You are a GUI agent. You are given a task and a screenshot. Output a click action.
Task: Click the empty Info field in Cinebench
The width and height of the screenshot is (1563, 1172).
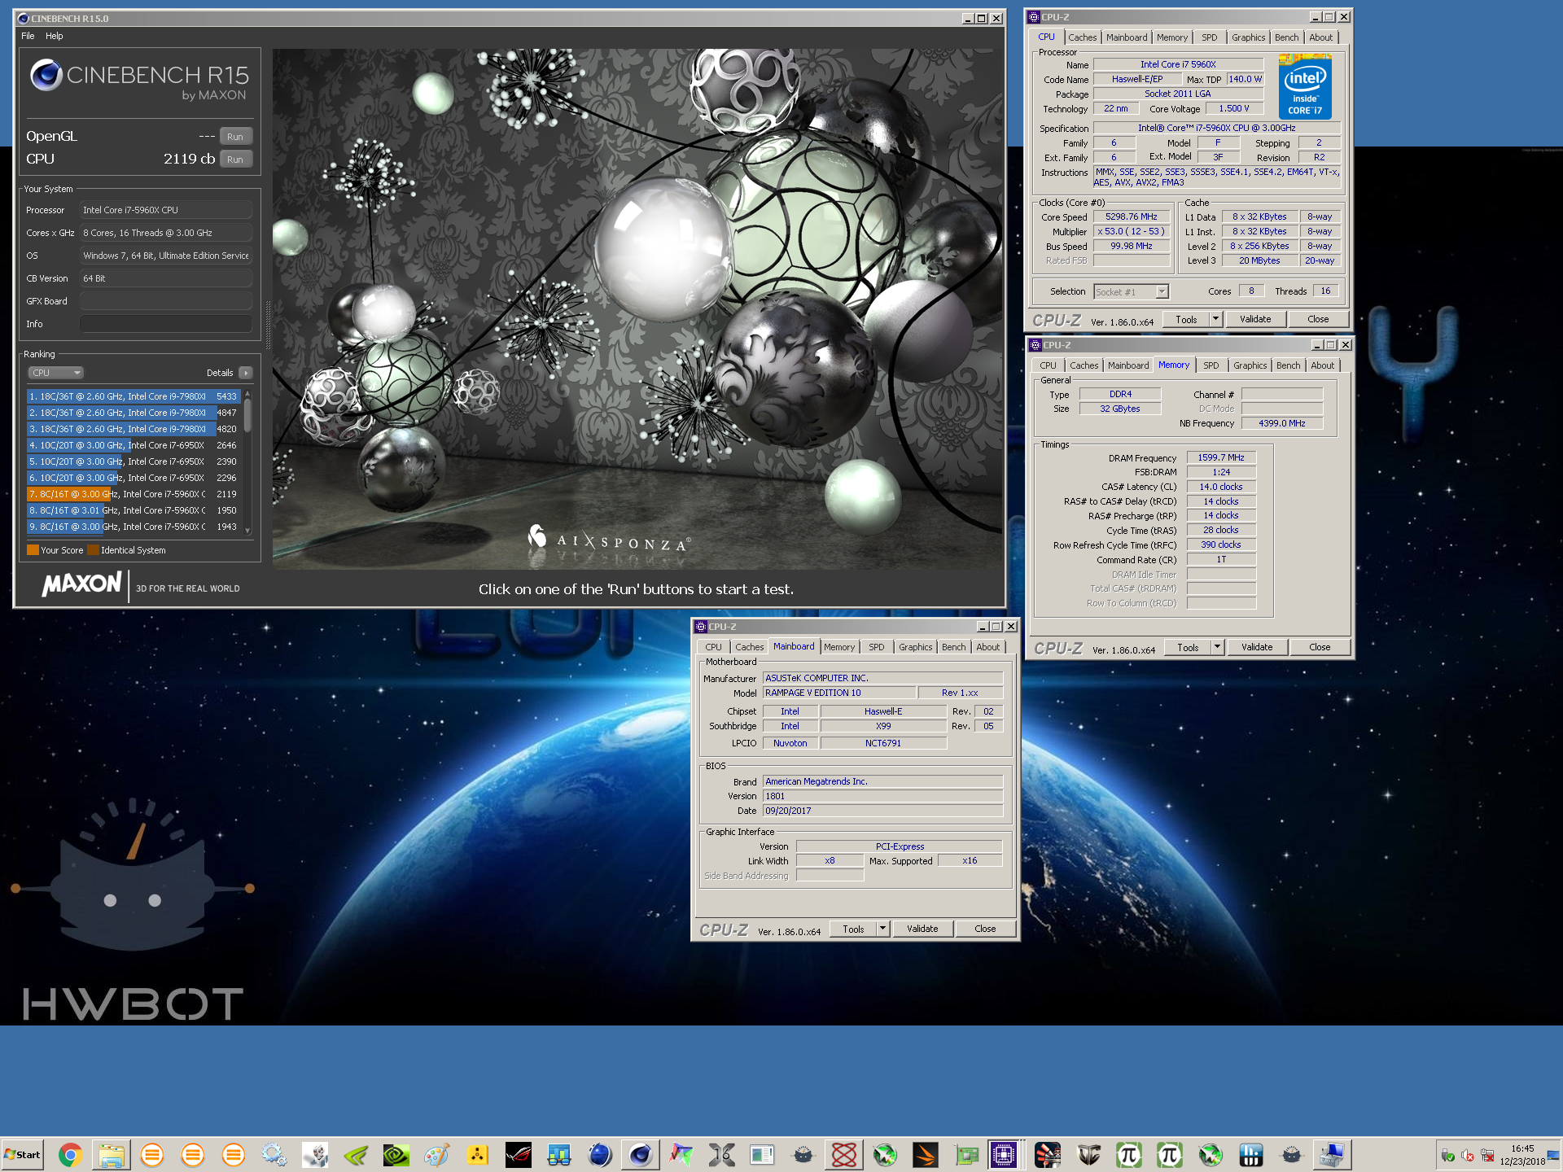pos(166,324)
